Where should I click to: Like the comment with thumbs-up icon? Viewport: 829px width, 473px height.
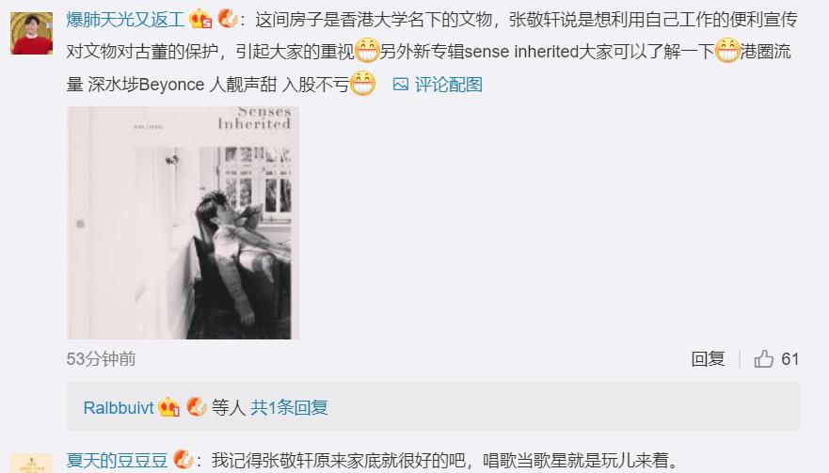point(763,359)
